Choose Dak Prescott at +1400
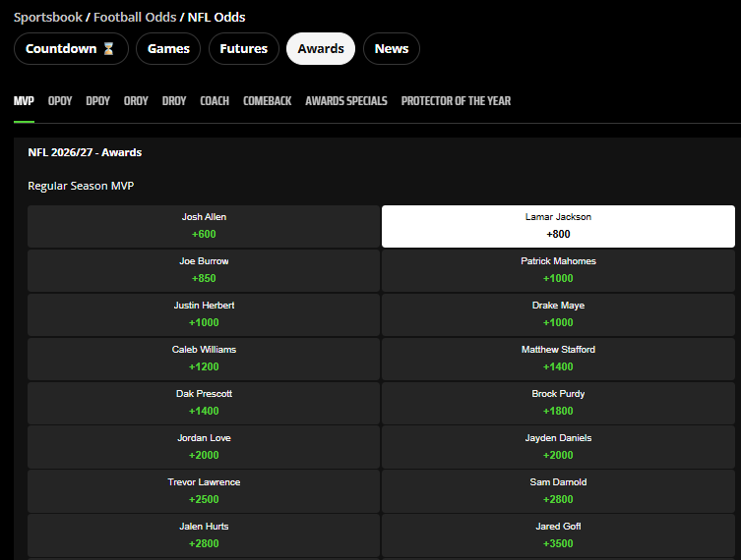The width and height of the screenshot is (741, 560). tap(204, 403)
